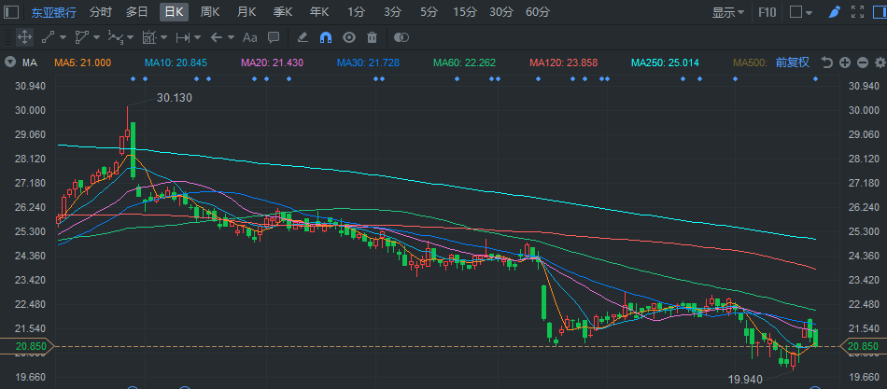Switch to the 年K yearly tab
The image size is (887, 389).
tap(319, 12)
